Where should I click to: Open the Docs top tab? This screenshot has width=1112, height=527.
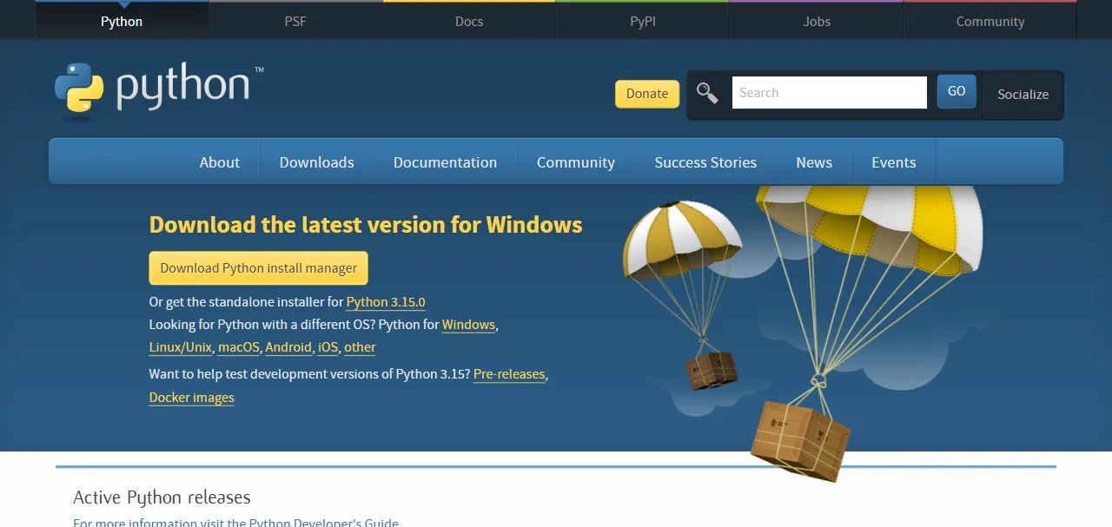click(469, 21)
